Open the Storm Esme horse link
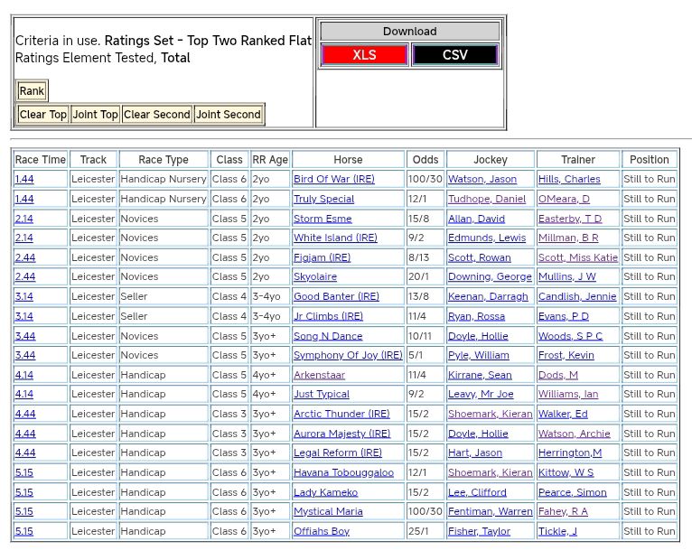 pos(323,219)
